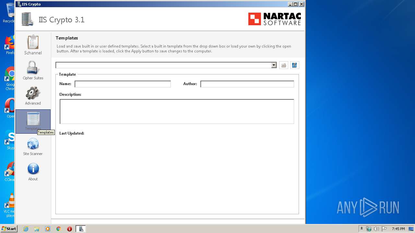415x233 pixels.
Task: Click the volume speaker tray icon
Action: (376, 229)
